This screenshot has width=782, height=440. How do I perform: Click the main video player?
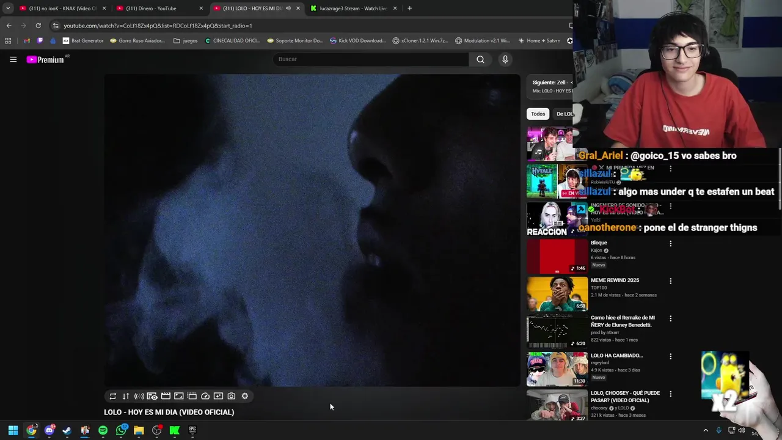312,230
